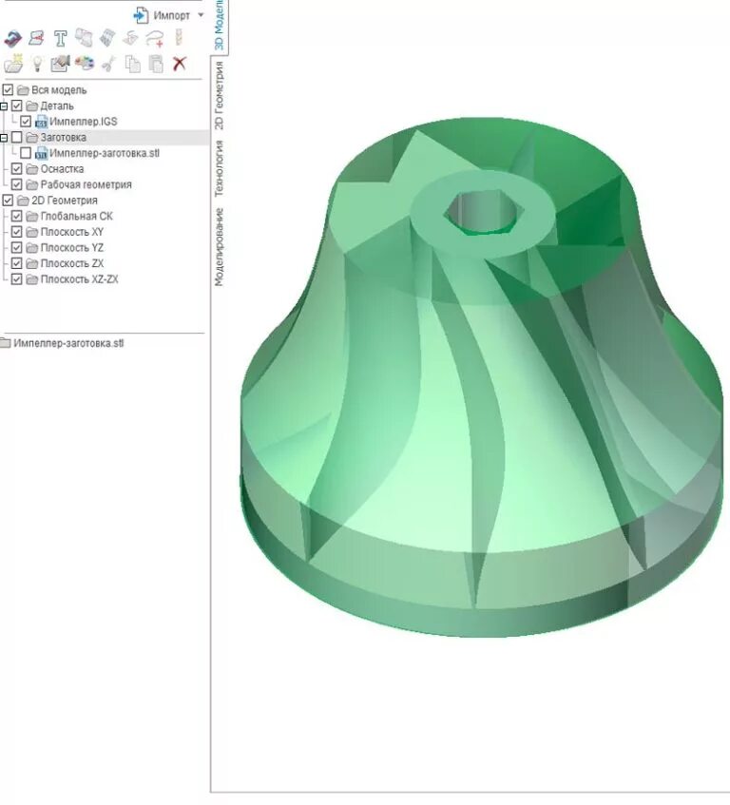Click the Импорт button label
Screen dimensions: 730x805
tap(171, 16)
